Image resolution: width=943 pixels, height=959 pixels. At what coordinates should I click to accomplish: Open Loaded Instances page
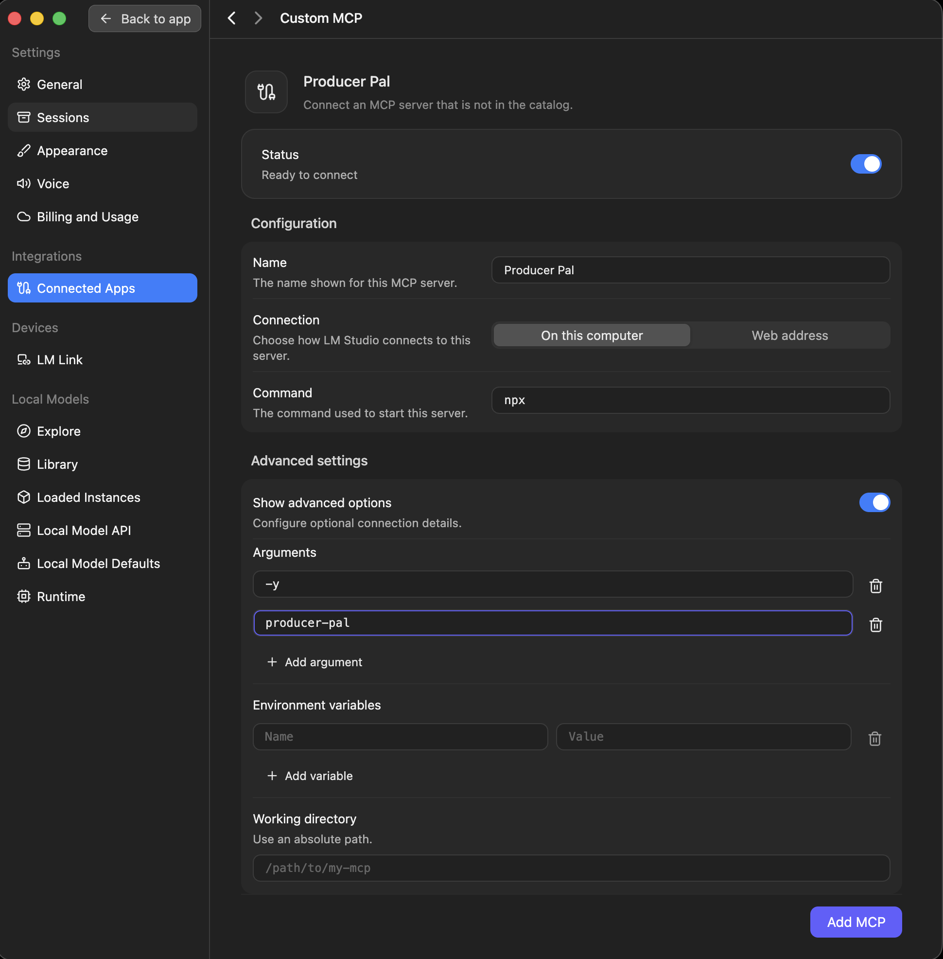[103, 497]
